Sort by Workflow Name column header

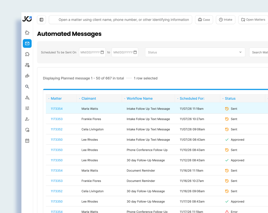pos(139,98)
